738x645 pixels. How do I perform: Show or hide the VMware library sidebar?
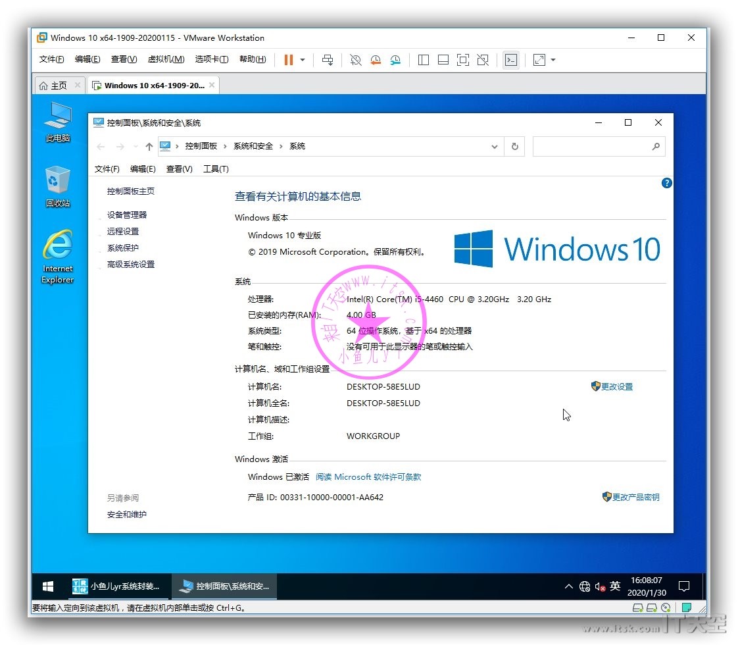[423, 60]
